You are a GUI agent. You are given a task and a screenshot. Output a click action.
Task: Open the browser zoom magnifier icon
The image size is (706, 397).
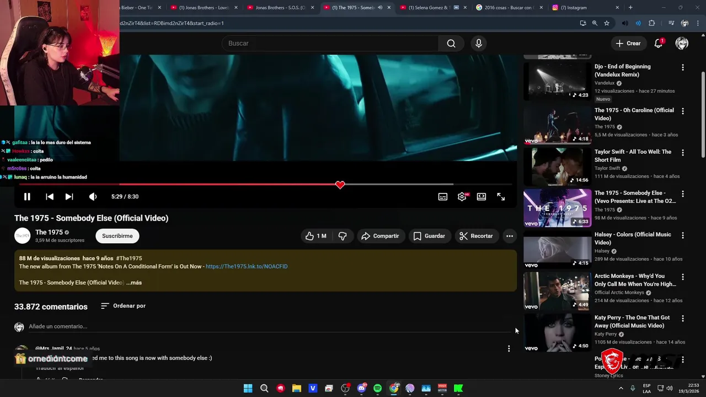tap(595, 23)
